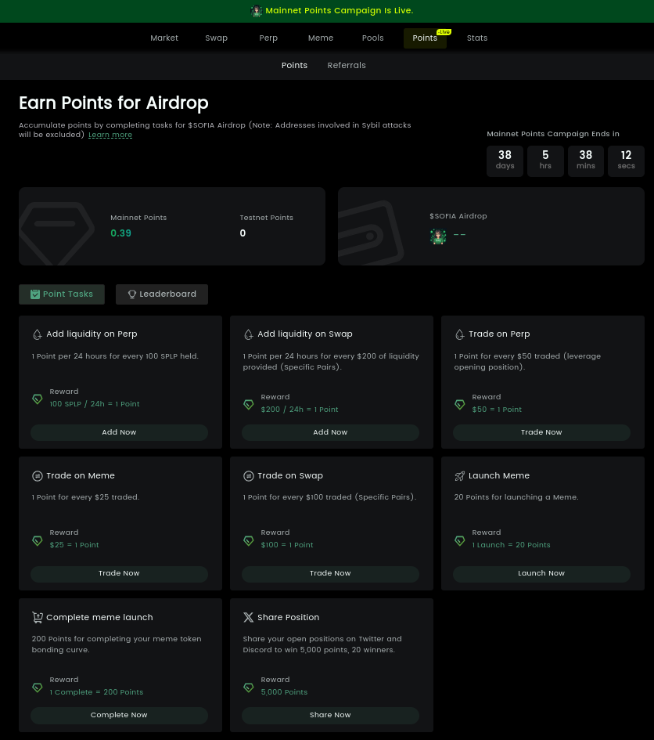The image size is (654, 740).
Task: Switch to the Leaderboard tab
Action: click(162, 294)
